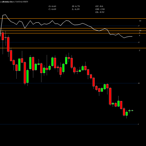Click the axis label 5 near the bottom
Image resolution: width=146 pixels, height=146 pixels.
[x=138, y=124]
